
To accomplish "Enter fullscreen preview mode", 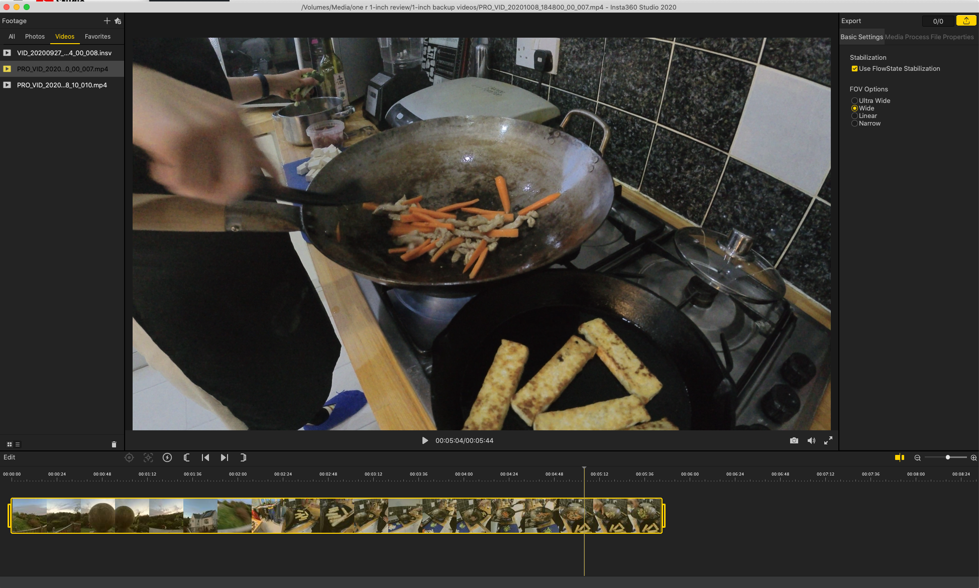I will tap(828, 440).
